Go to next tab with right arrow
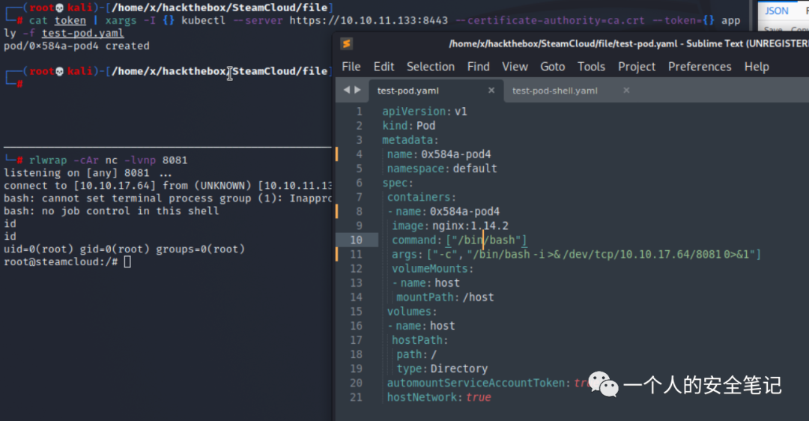Image resolution: width=809 pixels, height=421 pixels. tap(357, 90)
